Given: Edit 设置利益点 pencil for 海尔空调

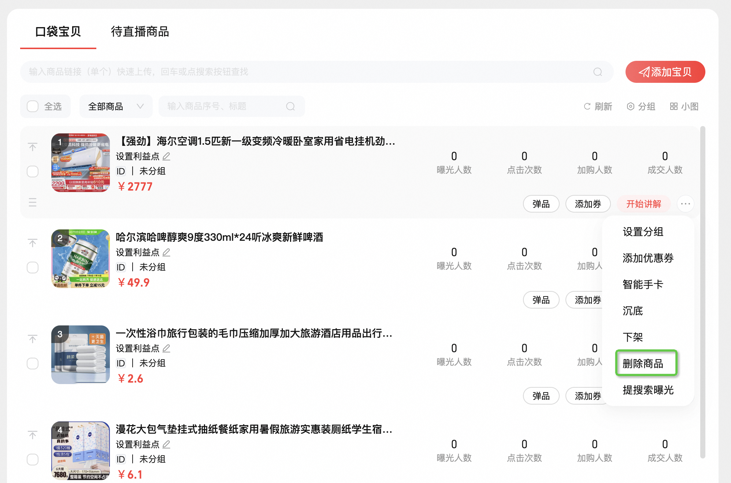Looking at the screenshot, I should (x=166, y=156).
